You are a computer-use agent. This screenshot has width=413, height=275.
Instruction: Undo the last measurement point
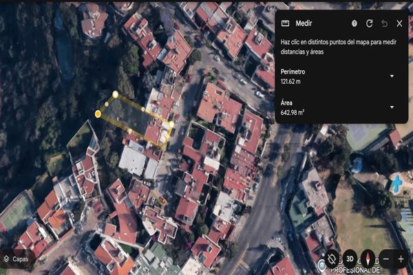385,23
